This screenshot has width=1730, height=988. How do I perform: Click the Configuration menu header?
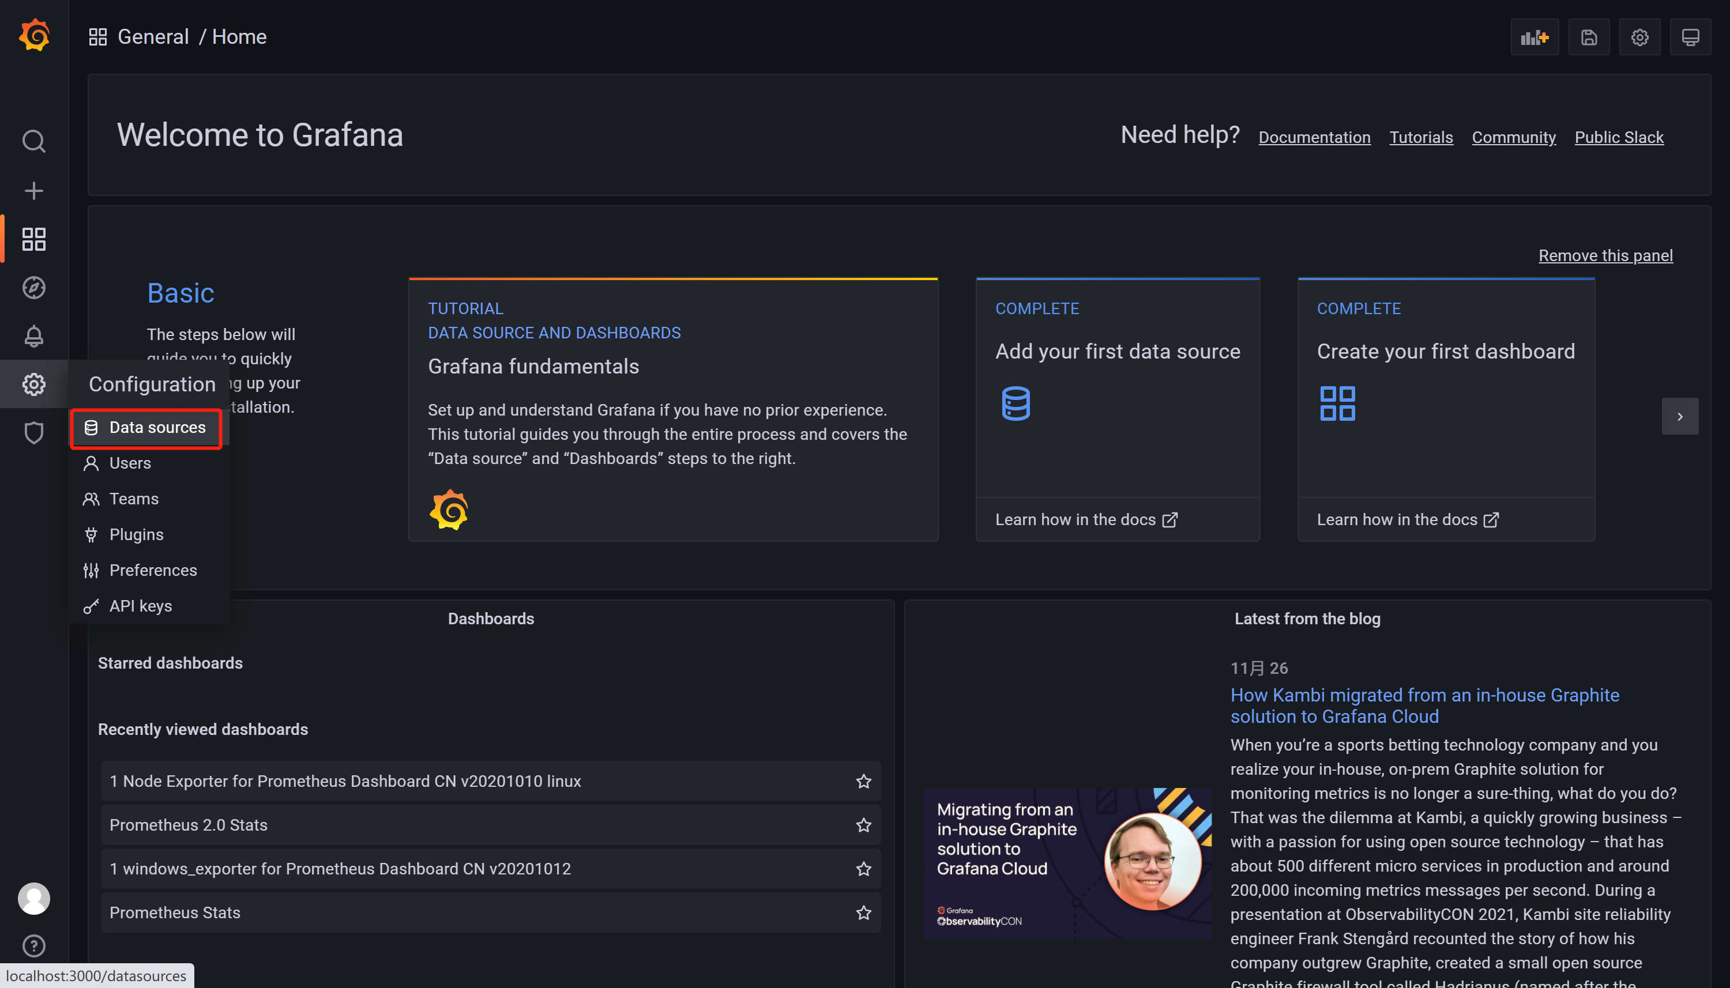[152, 384]
